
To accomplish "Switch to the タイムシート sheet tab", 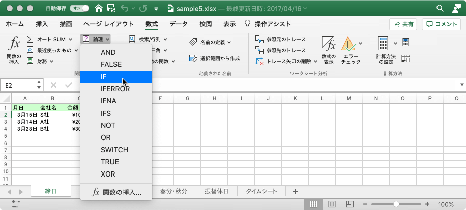I will click(261, 191).
